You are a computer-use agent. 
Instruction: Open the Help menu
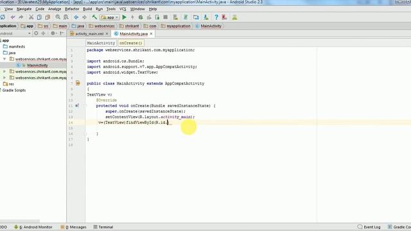[x=153, y=9]
